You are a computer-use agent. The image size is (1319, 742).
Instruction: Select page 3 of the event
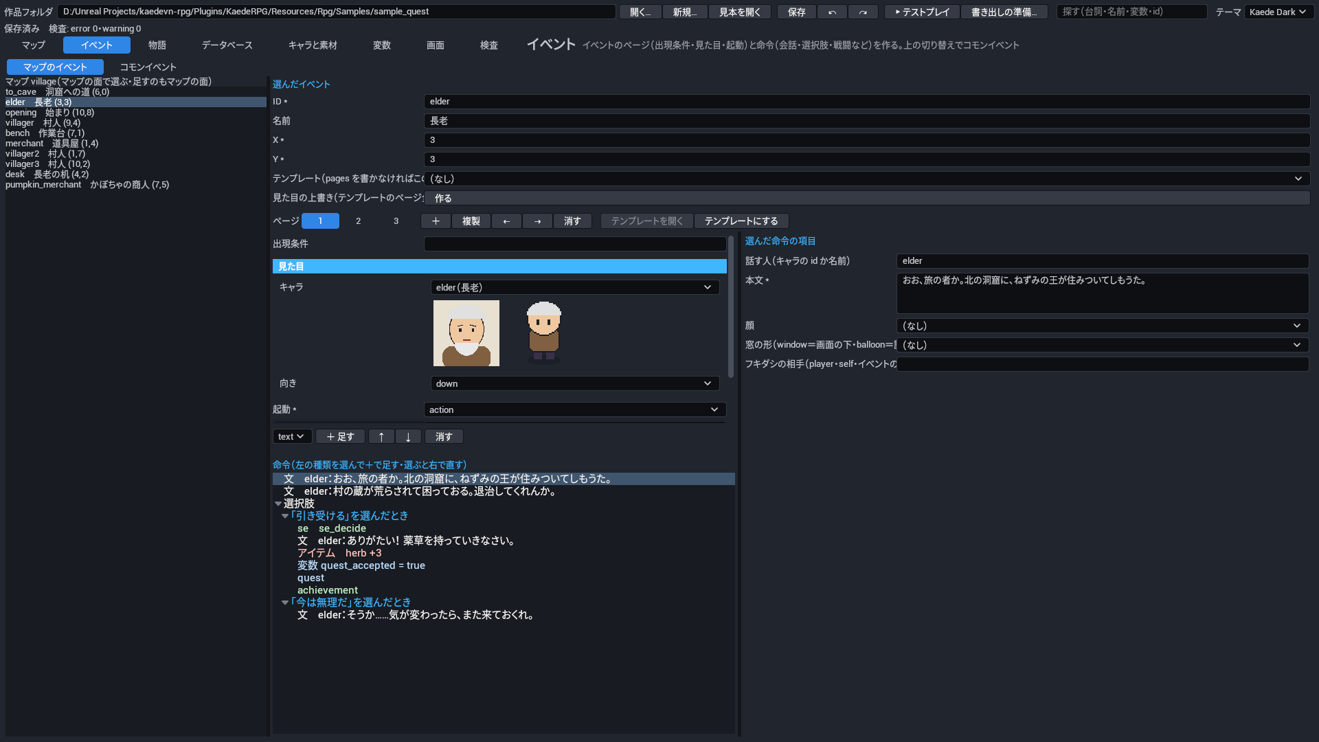point(396,221)
